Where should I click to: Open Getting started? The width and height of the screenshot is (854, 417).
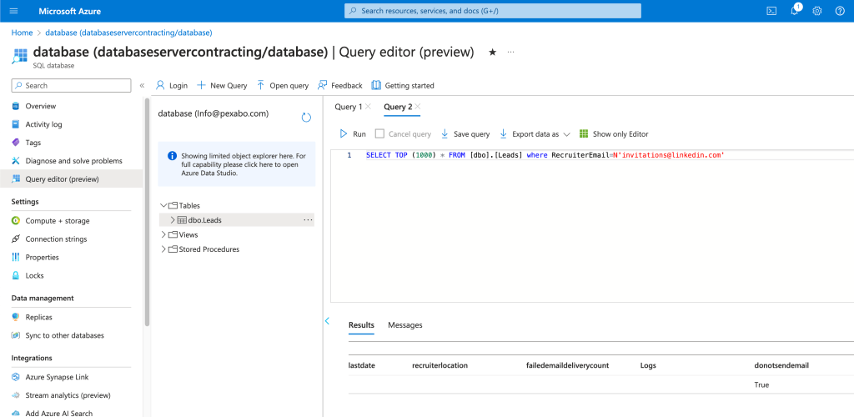pyautogui.click(x=403, y=85)
